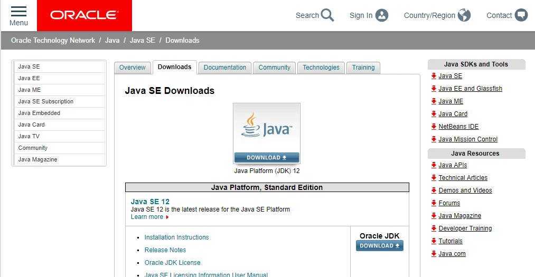Click download arrow icon beside NetBeans IDE
This screenshot has width=535, height=277.
434,127
